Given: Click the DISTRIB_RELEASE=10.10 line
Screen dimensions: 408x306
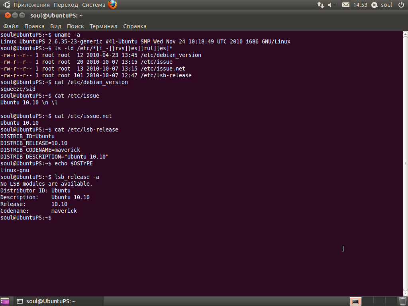Looking at the screenshot, I should coord(34,143).
